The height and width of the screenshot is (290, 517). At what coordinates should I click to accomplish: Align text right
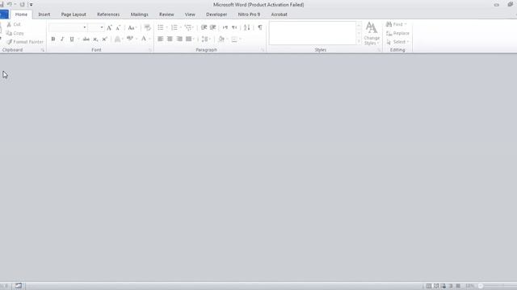click(x=179, y=39)
